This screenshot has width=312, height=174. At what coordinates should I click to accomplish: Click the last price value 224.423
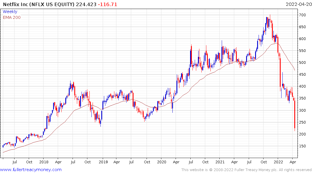pos(86,4)
